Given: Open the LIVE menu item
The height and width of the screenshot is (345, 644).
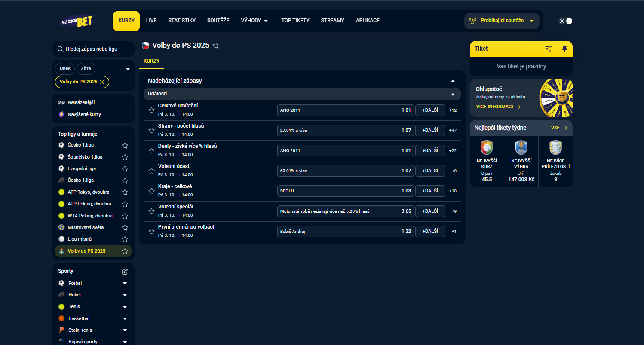Looking at the screenshot, I should click(151, 21).
